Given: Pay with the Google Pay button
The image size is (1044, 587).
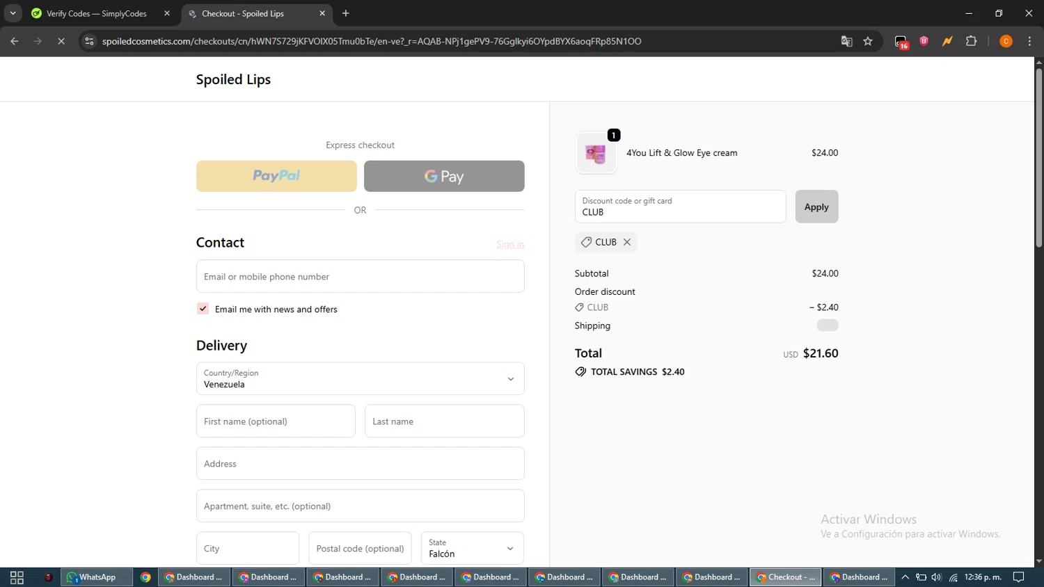Looking at the screenshot, I should [x=444, y=176].
